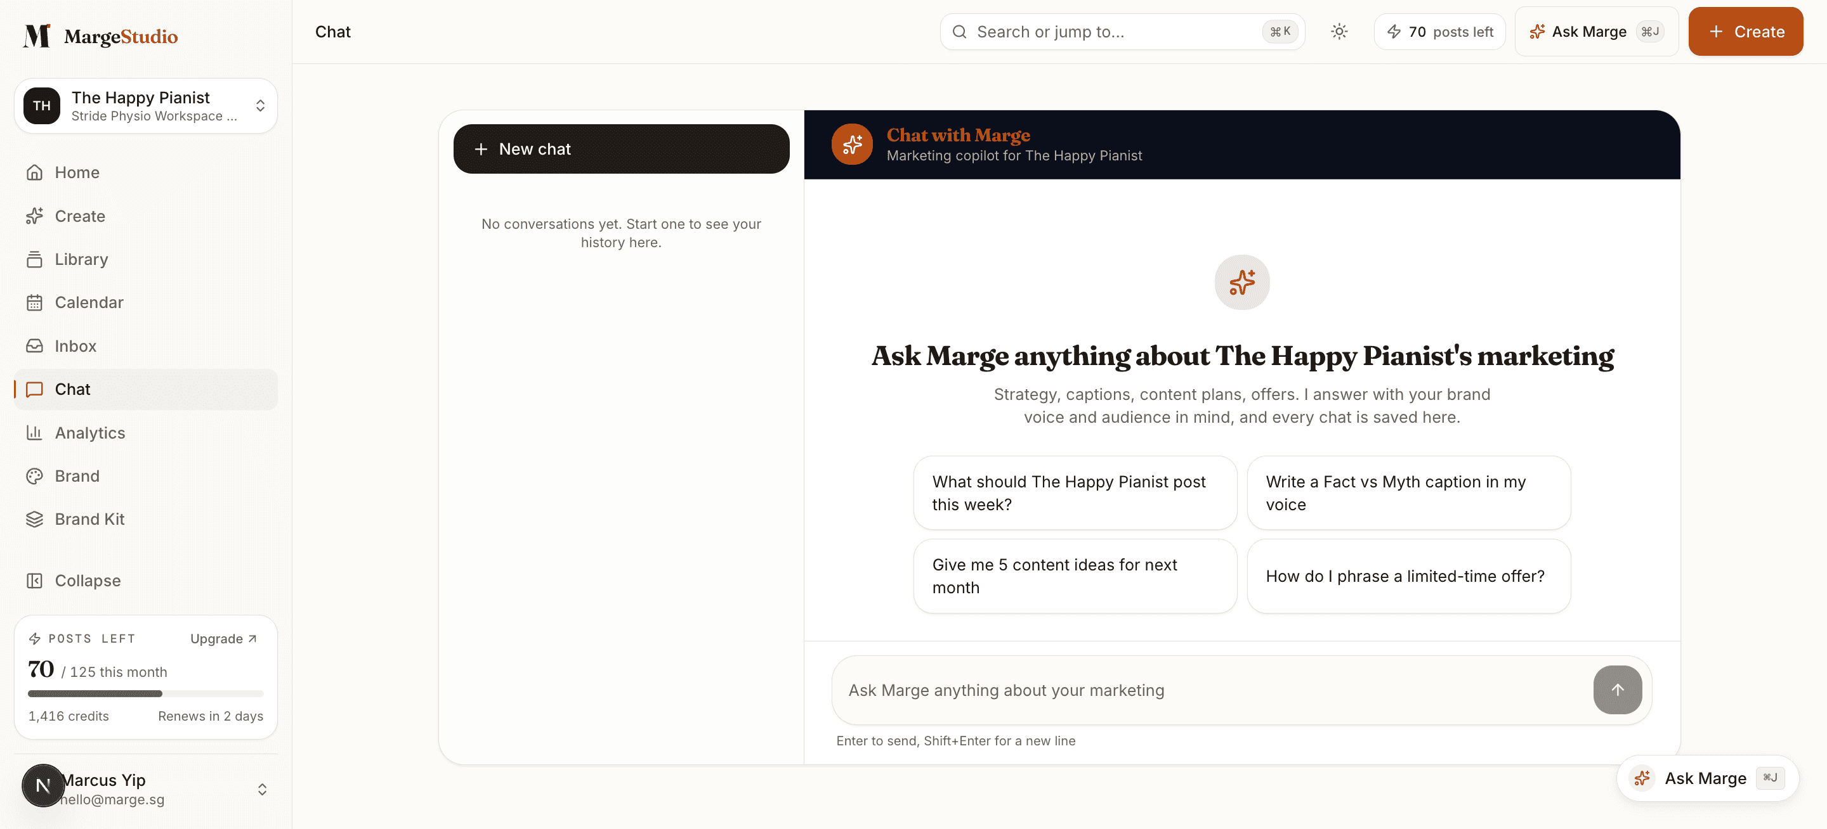This screenshot has width=1827, height=829.
Task: Open the Analytics page
Action: coord(145,433)
